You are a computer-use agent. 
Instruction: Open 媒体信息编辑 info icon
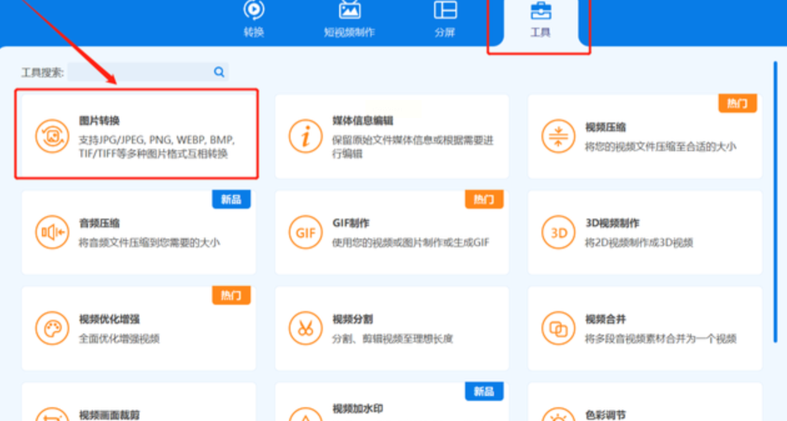pos(305,136)
